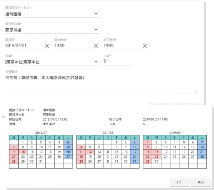Open the 会場 venue dropdown

tap(96, 62)
